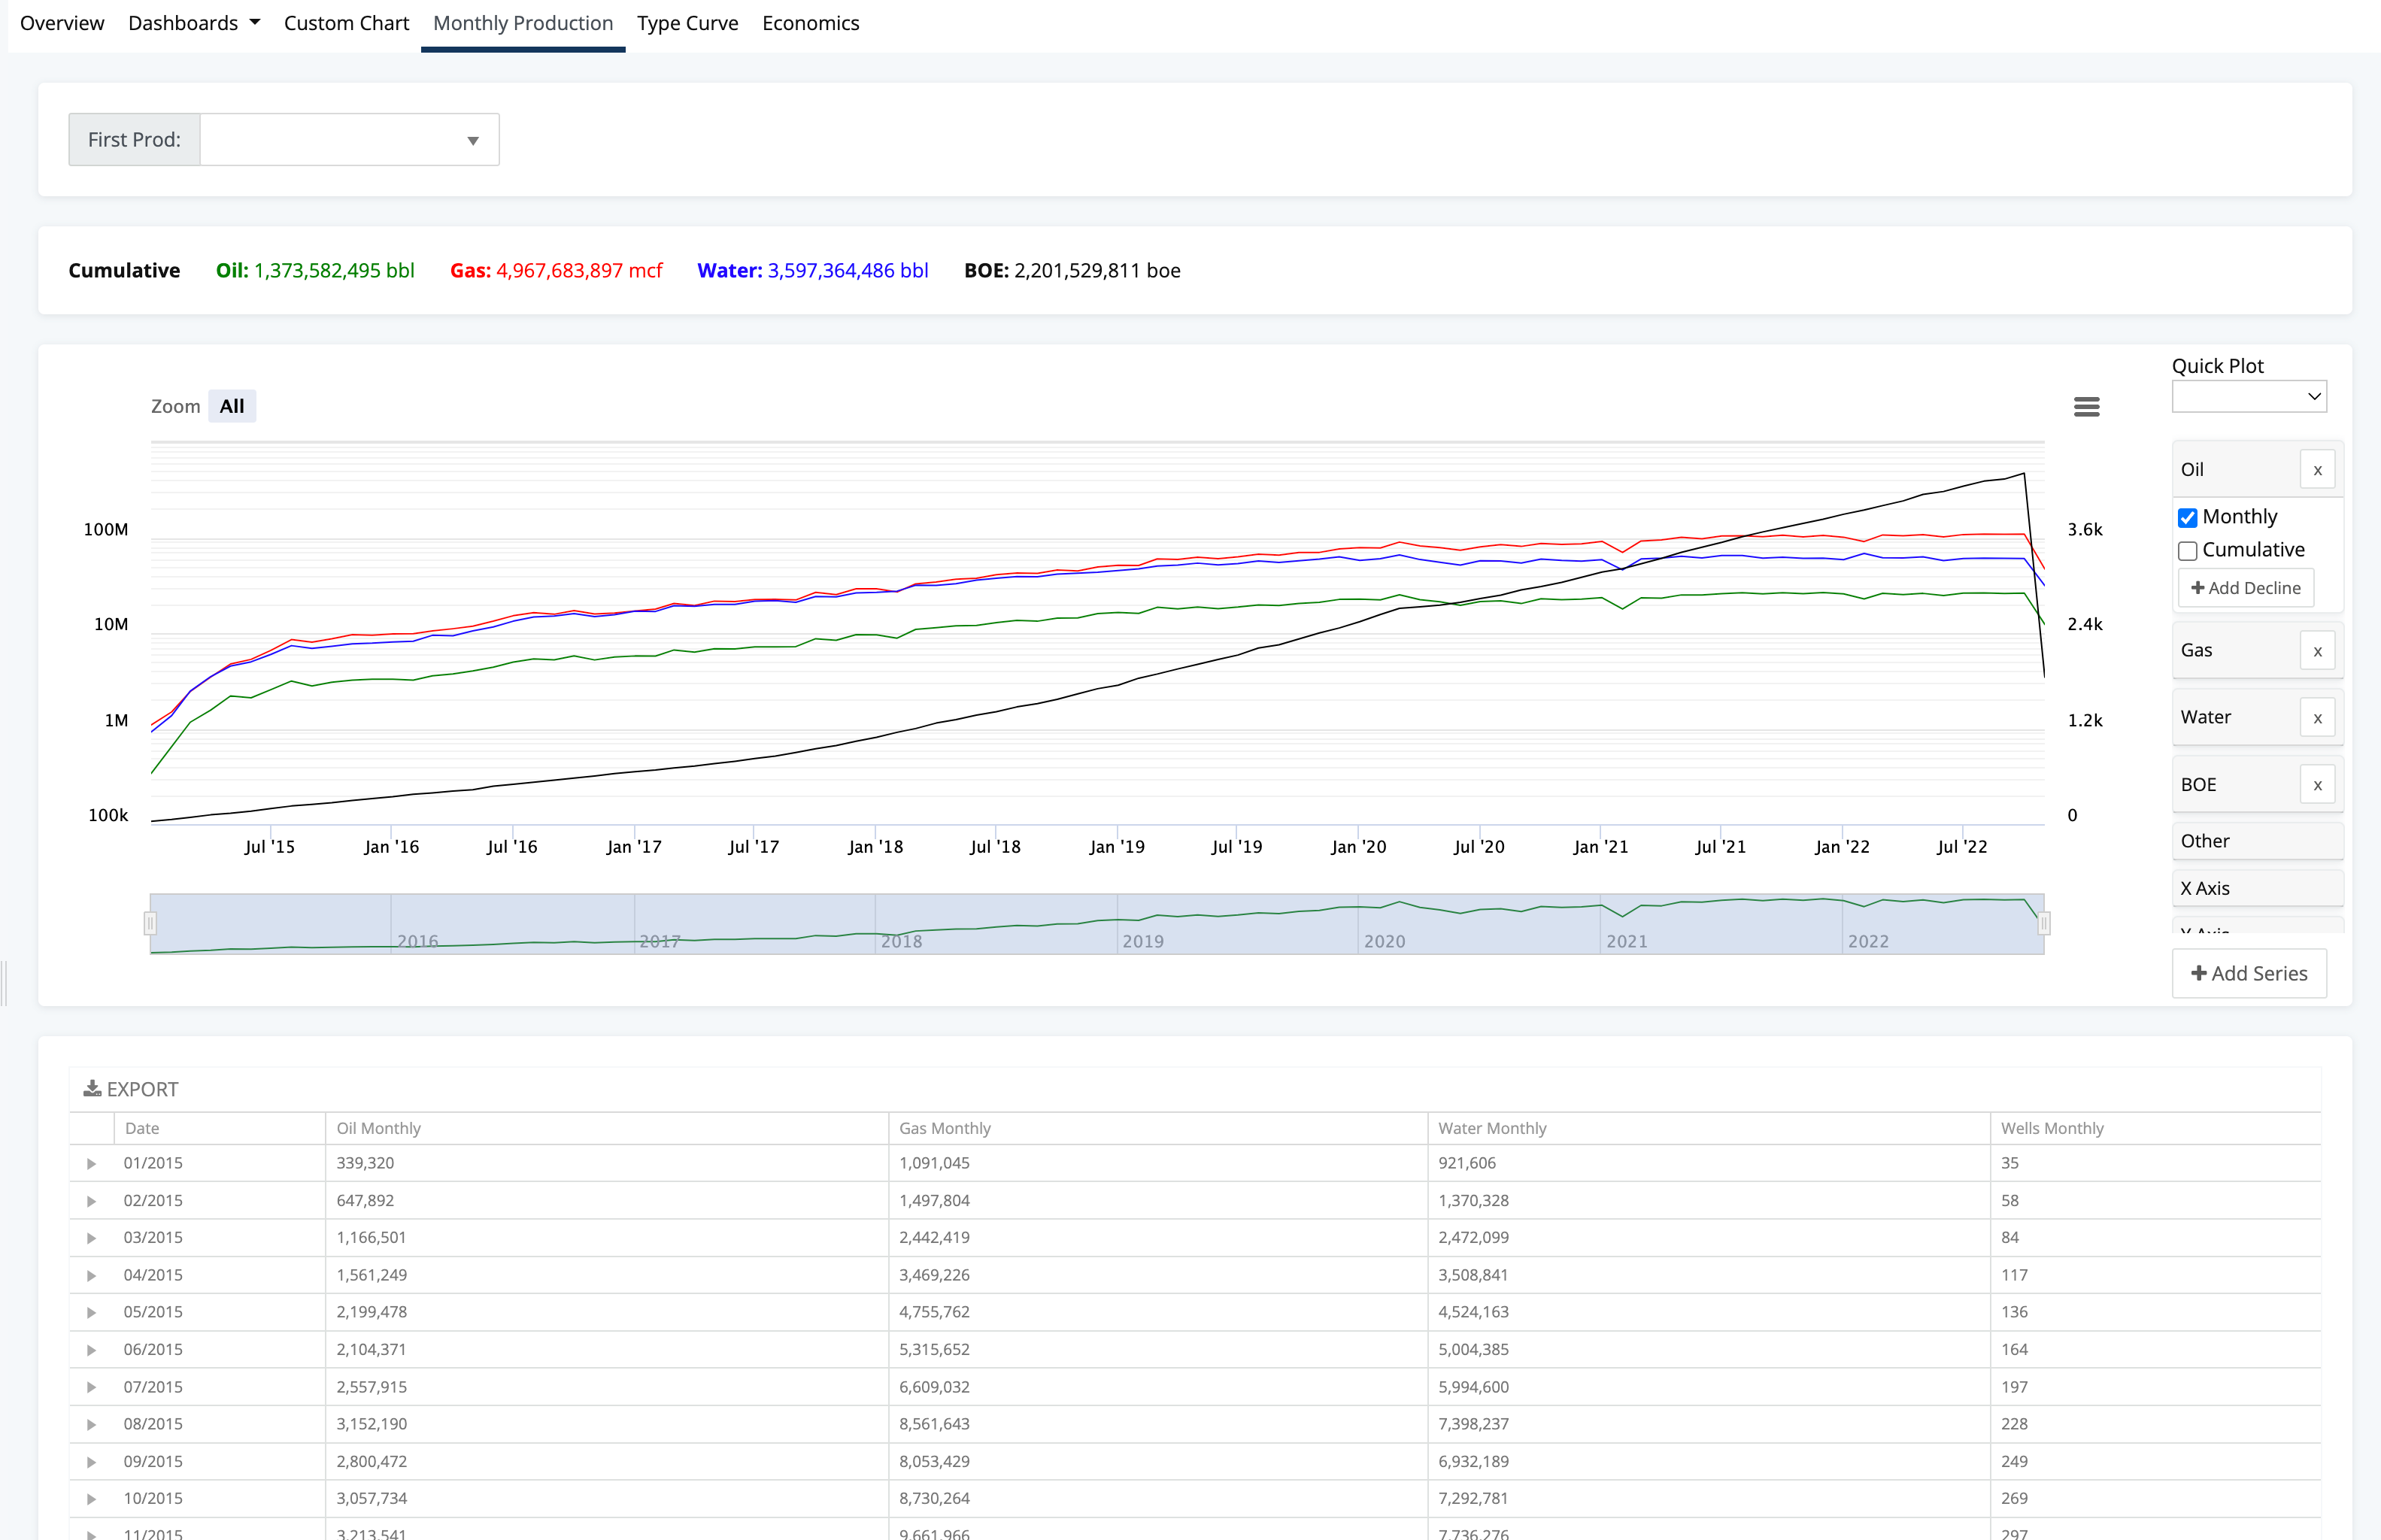
Task: Click the plus icon on Add Decline
Action: click(x=2197, y=588)
